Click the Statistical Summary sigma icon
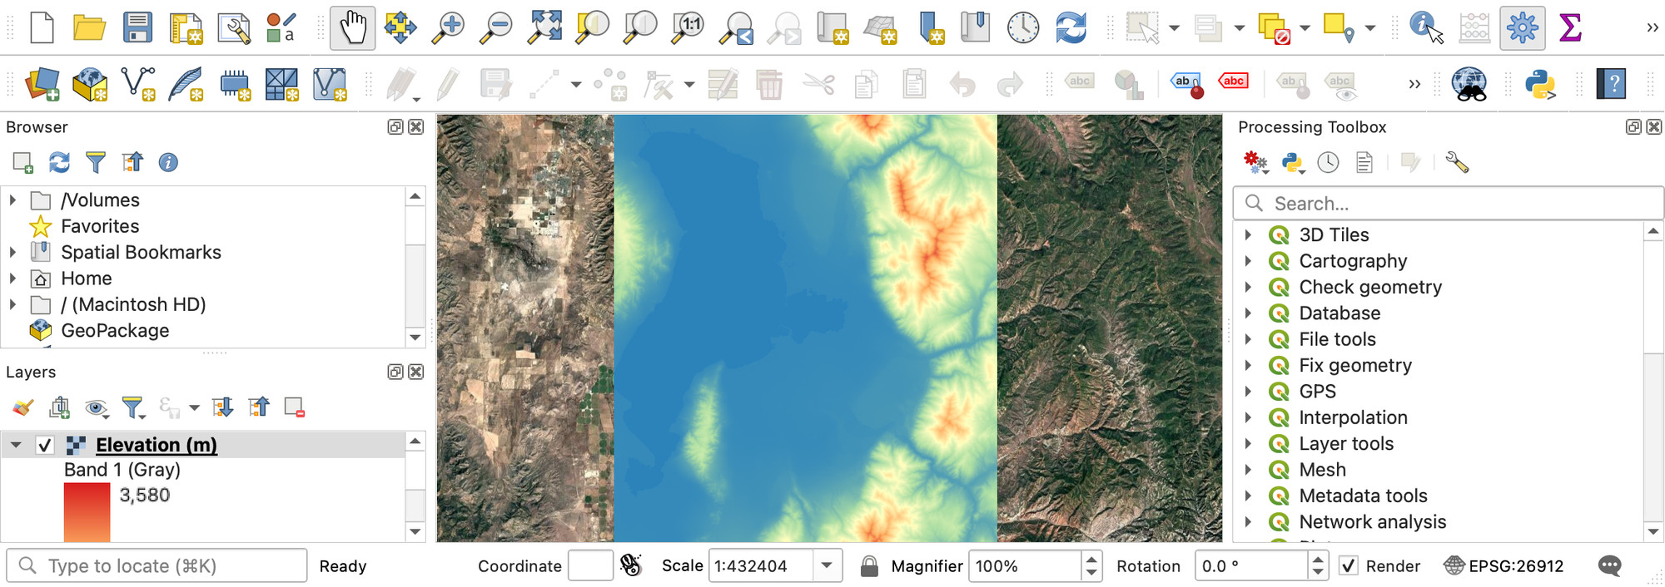Image resolution: width=1665 pixels, height=587 pixels. pyautogui.click(x=1570, y=27)
